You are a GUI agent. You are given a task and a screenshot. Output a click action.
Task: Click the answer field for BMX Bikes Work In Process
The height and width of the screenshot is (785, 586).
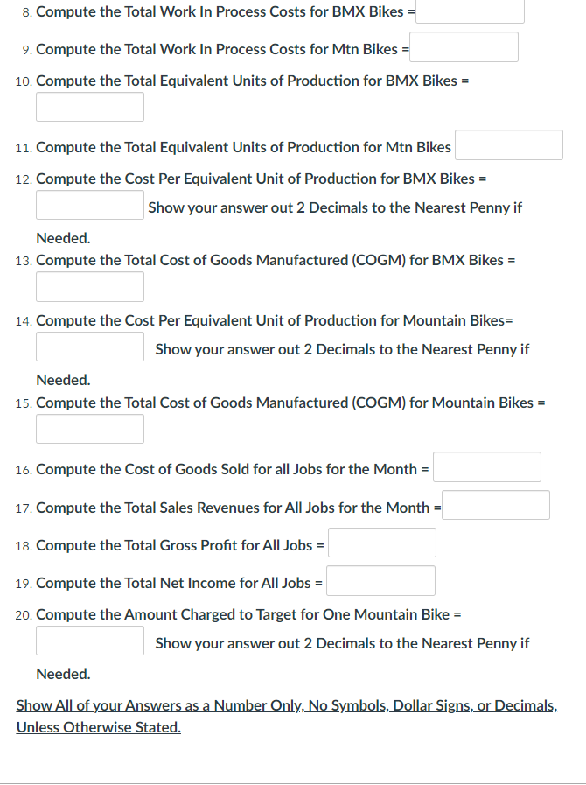coord(470,11)
